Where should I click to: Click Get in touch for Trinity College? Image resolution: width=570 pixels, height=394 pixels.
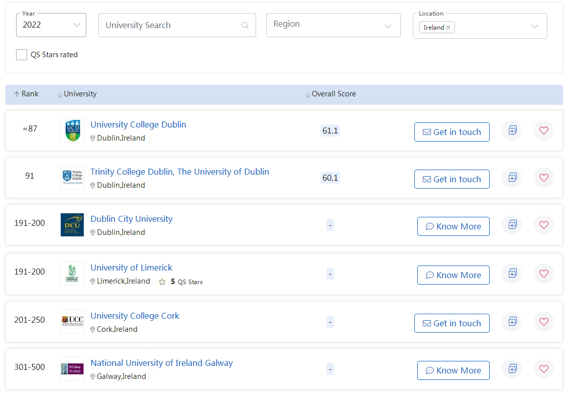tap(451, 179)
